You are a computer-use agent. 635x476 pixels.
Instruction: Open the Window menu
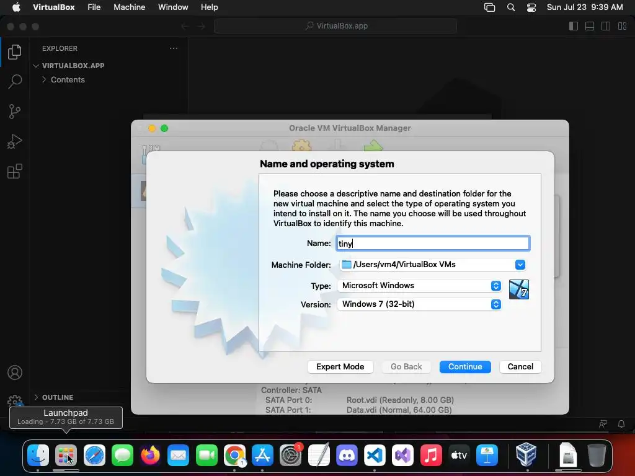(173, 7)
